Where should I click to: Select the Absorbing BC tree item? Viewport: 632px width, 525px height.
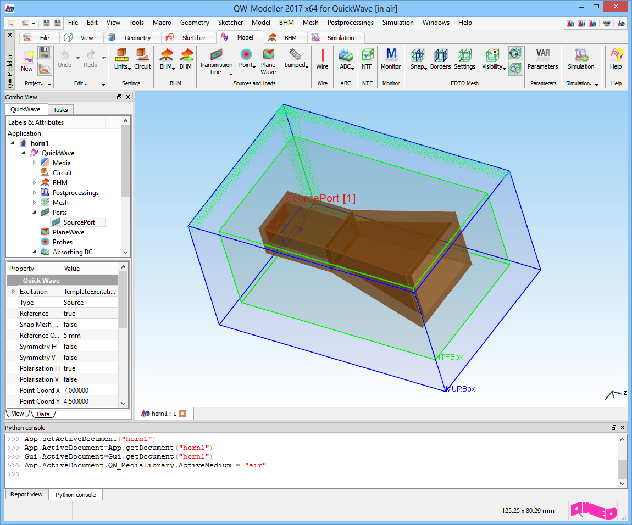tap(73, 252)
